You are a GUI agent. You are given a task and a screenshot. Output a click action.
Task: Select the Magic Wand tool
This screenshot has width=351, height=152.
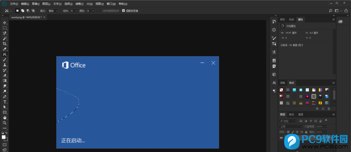click(x=5, y=39)
